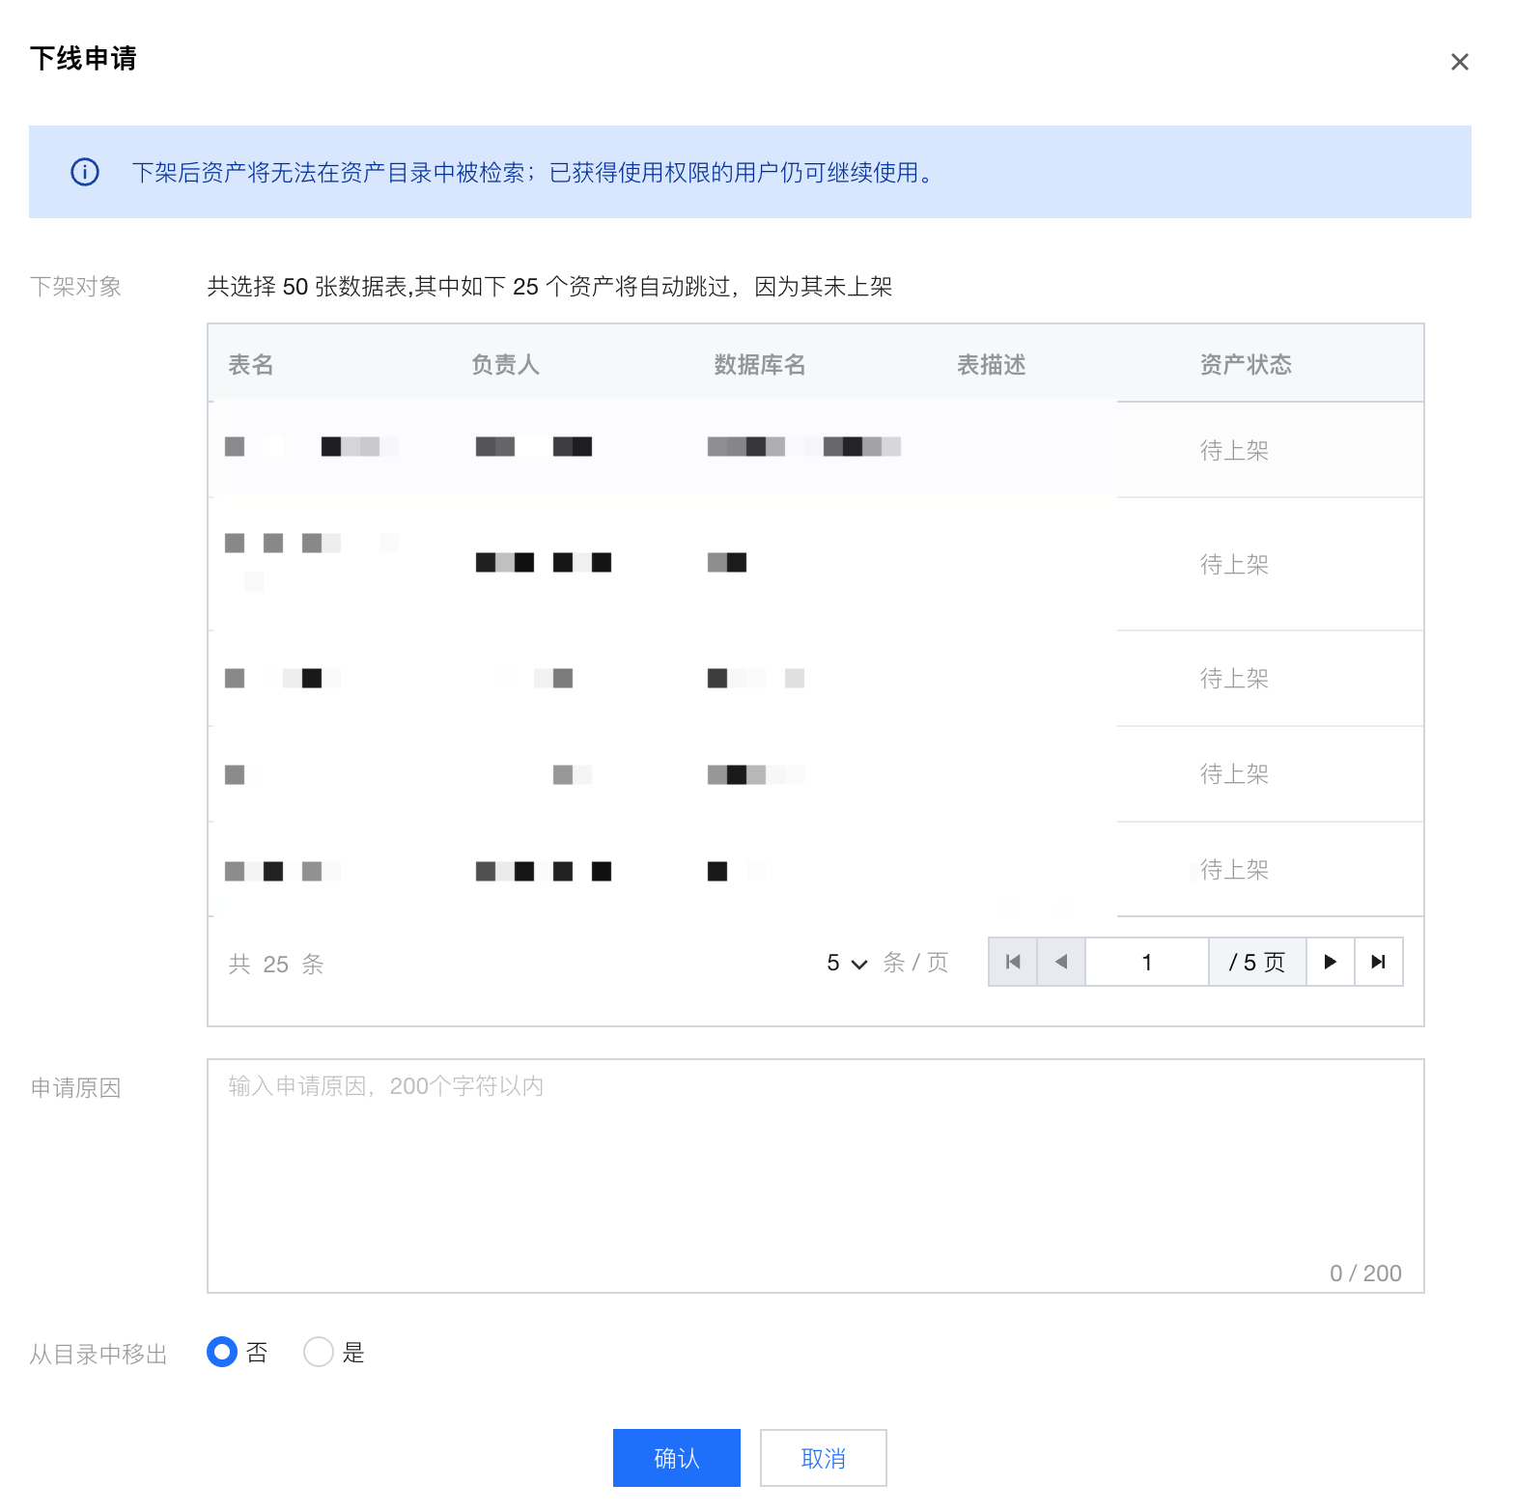The width and height of the screenshot is (1516, 1512).
Task: Open the rows-per-page dropdown
Action: pyautogui.click(x=847, y=963)
